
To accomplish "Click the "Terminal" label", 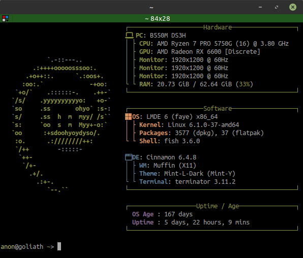I will coord(154,181).
